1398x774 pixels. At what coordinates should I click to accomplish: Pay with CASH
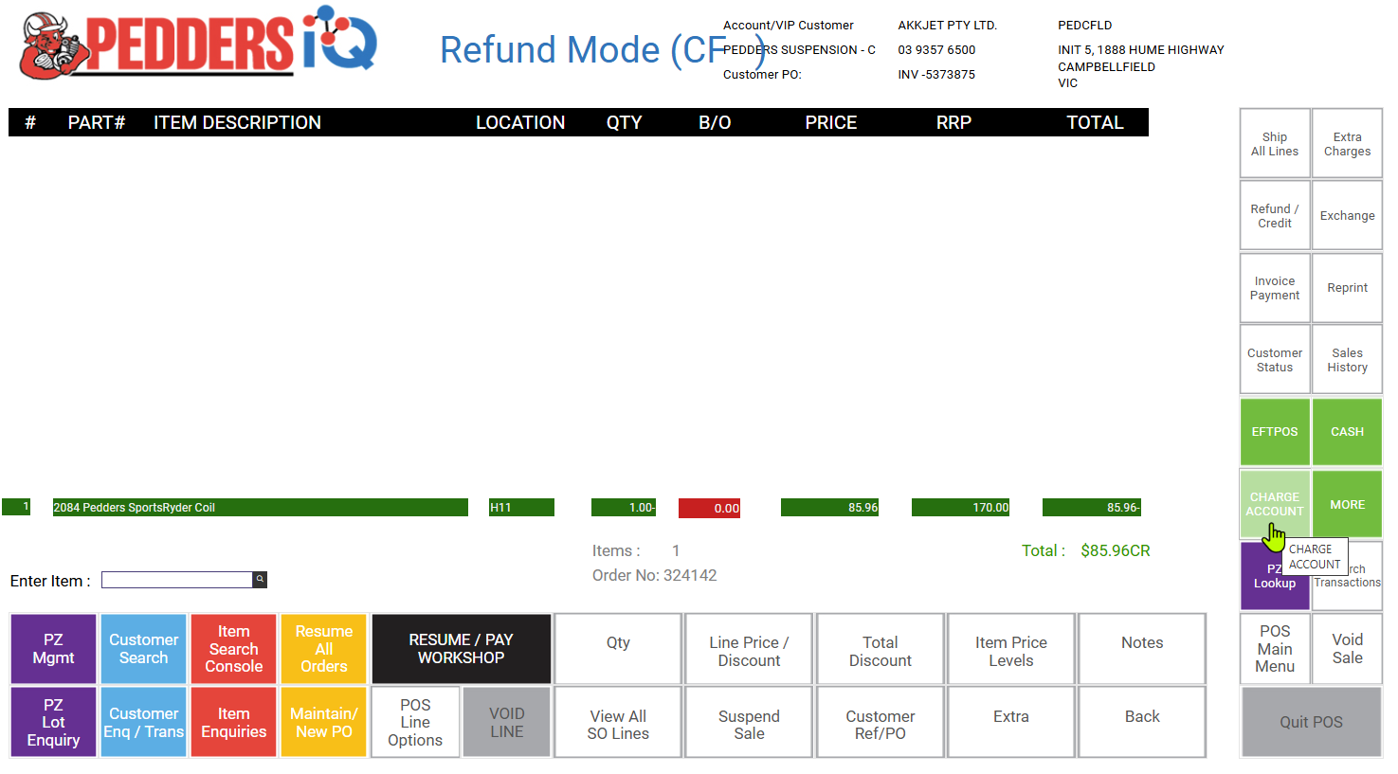(x=1347, y=431)
